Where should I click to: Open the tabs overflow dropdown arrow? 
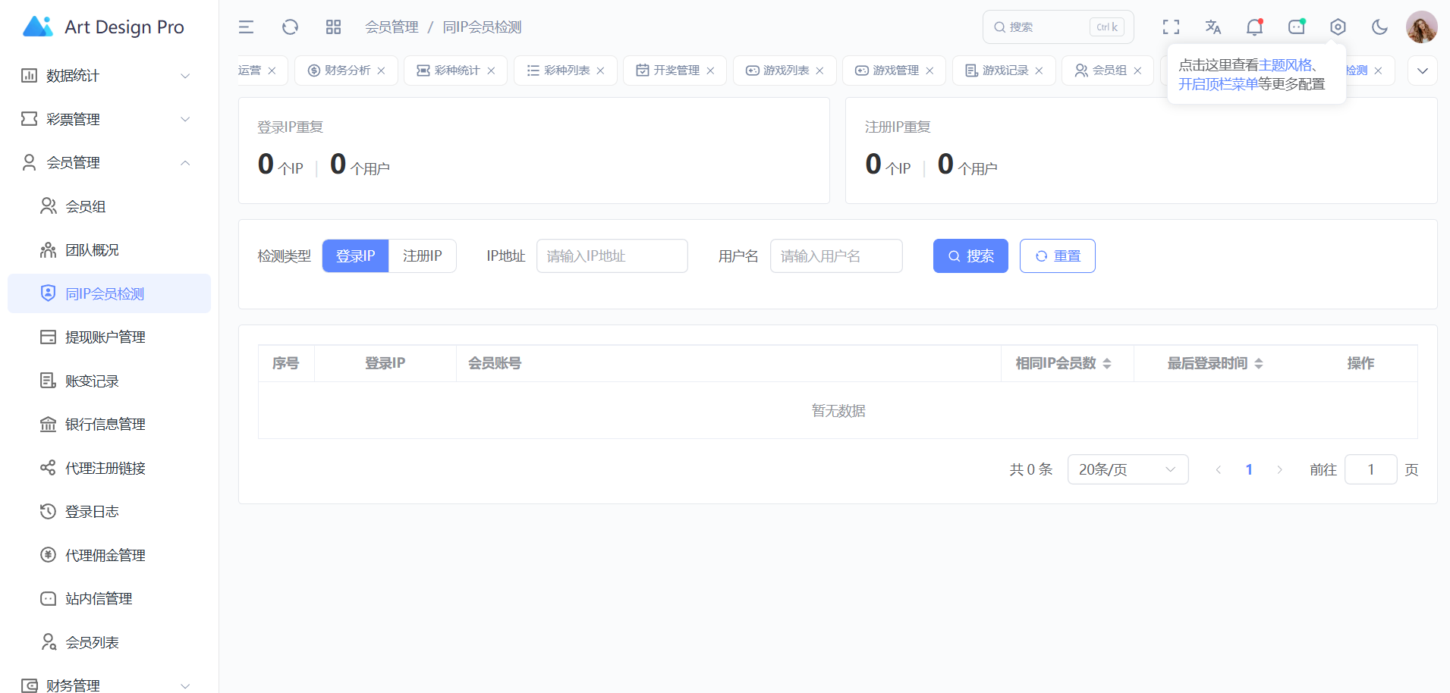[1422, 71]
